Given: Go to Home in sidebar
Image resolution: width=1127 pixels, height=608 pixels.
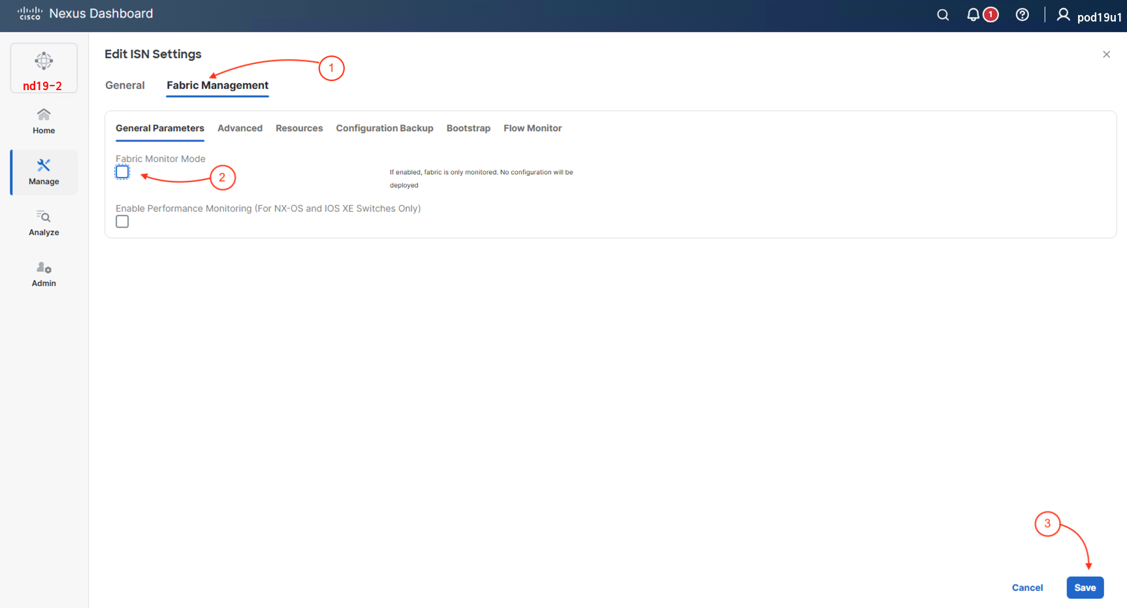Looking at the screenshot, I should pos(44,121).
